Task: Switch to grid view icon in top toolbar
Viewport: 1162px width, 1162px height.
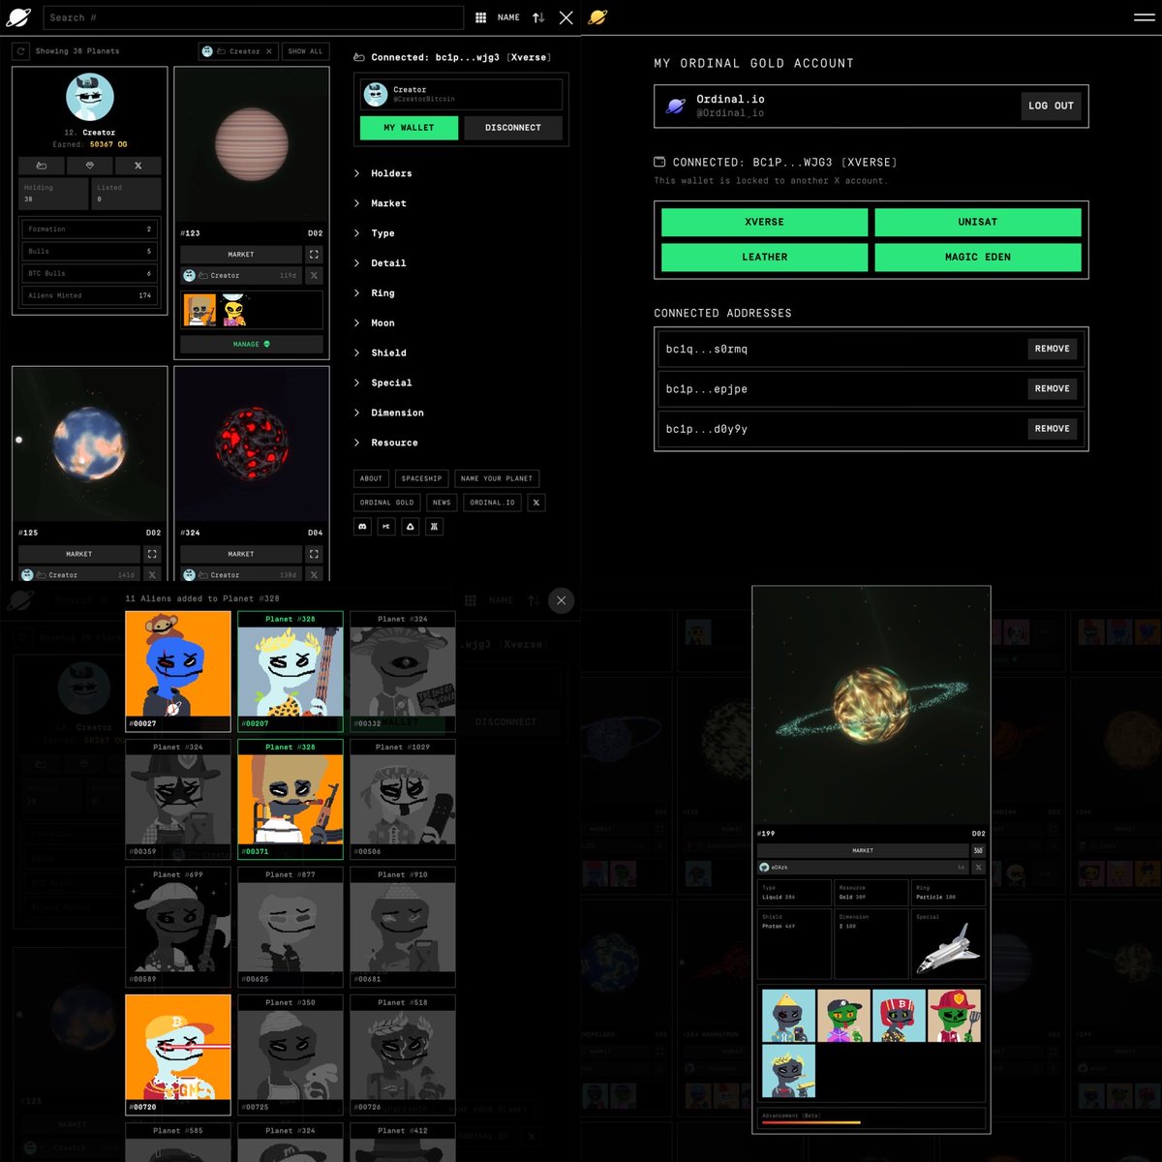Action: [481, 17]
